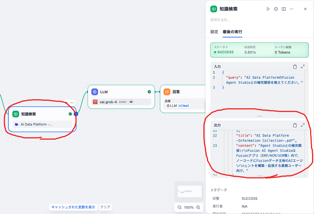Click the 実行者 N/A metadata value
The image size is (314, 214).
(x=245, y=206)
